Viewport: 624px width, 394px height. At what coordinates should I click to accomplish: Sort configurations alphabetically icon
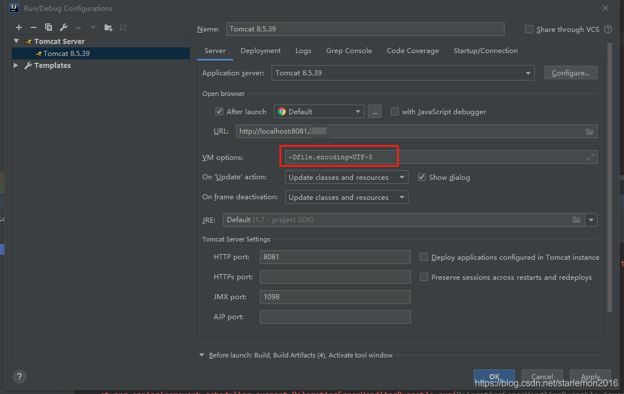(x=123, y=27)
